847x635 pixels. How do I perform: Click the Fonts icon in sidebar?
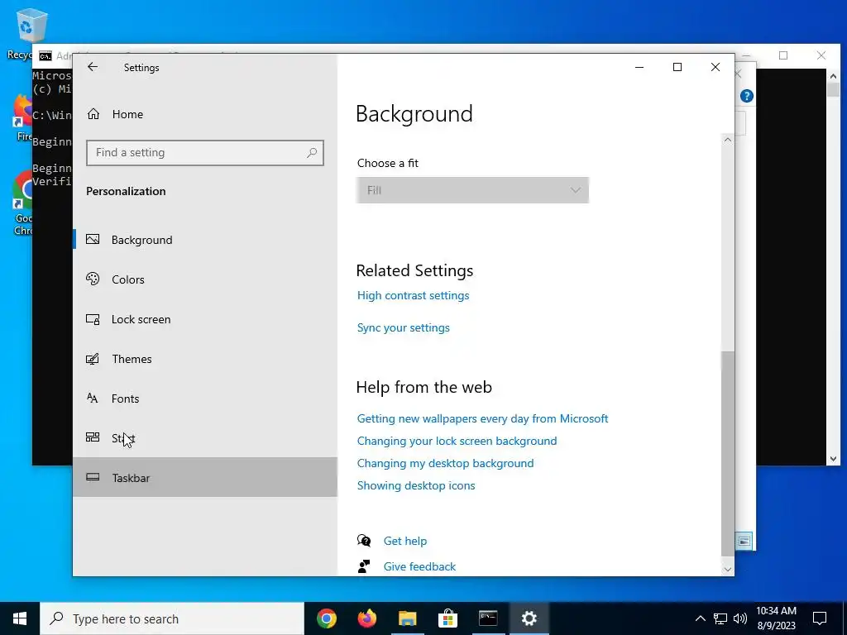(93, 398)
